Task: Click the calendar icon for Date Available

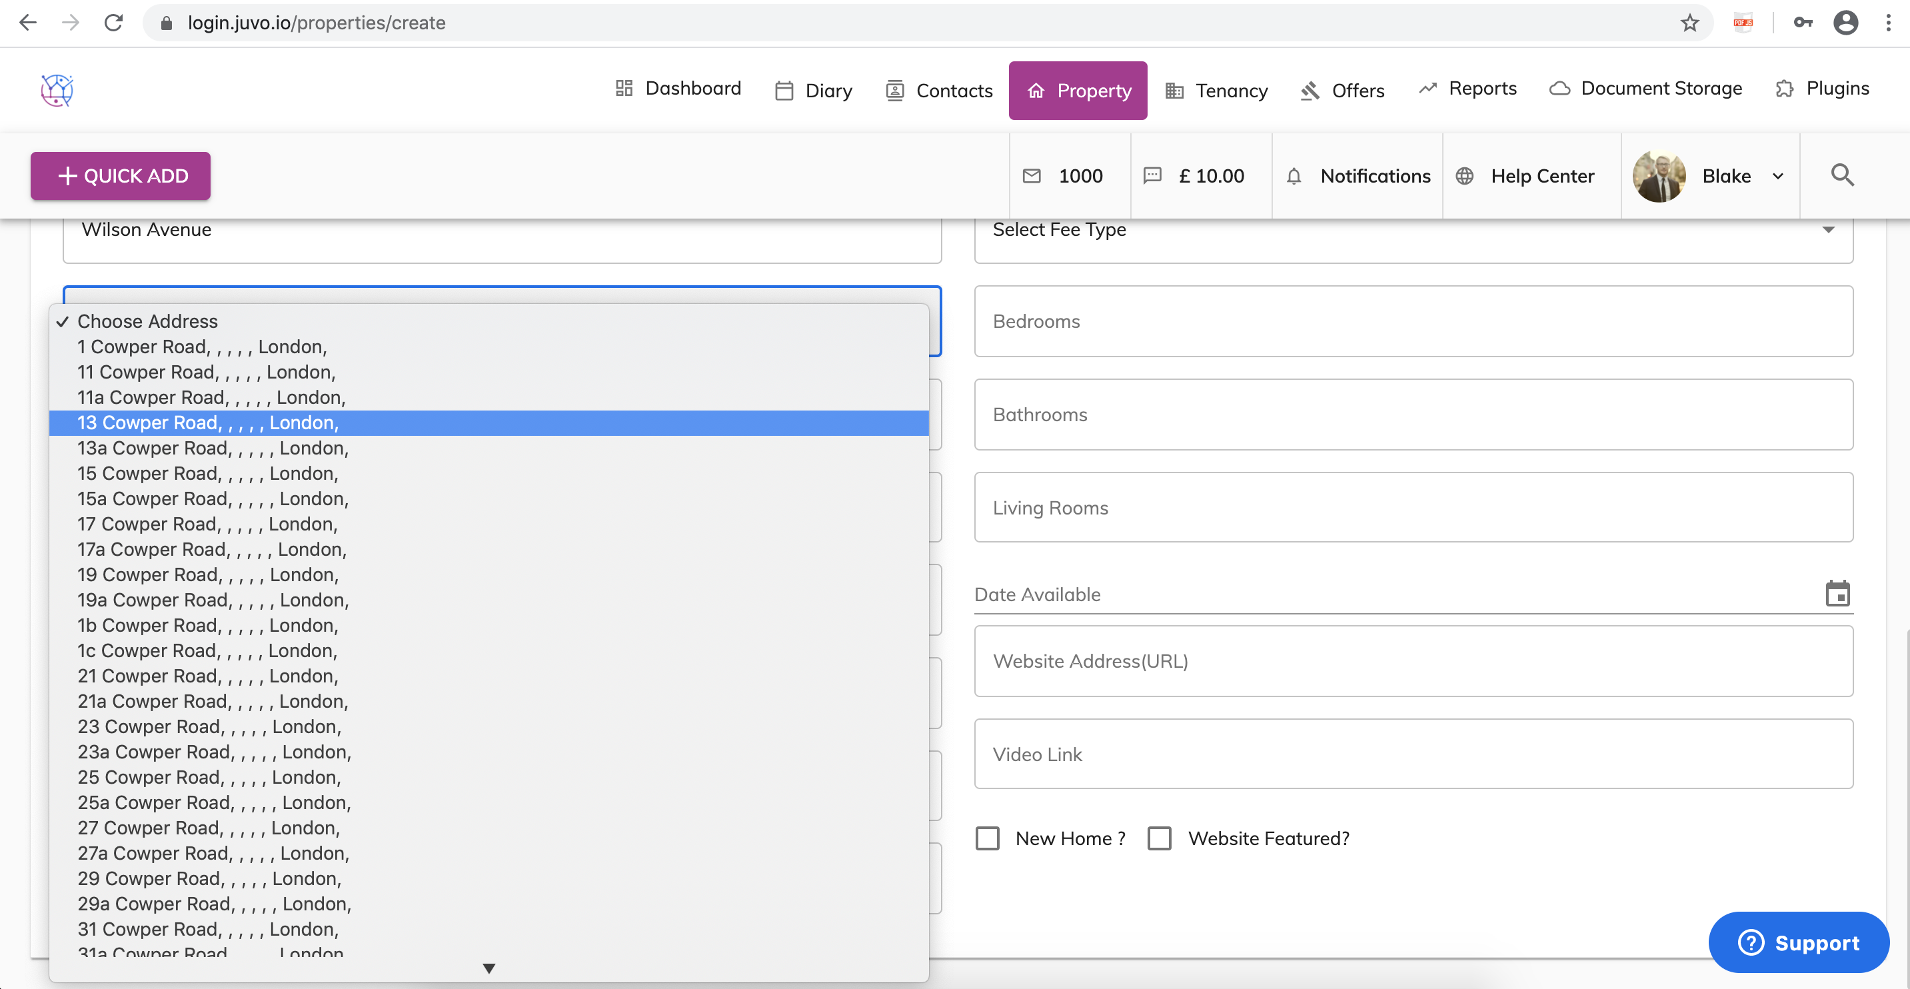Action: pos(1837,594)
